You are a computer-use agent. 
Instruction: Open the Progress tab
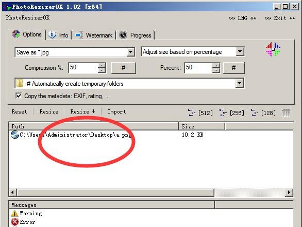(x=135, y=35)
